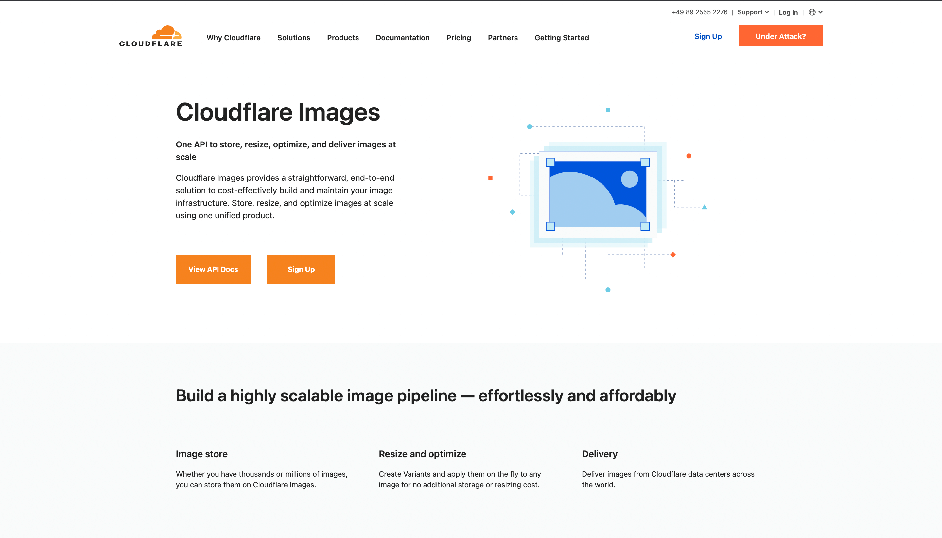Click the Log In link
The height and width of the screenshot is (538, 942).
pos(788,12)
